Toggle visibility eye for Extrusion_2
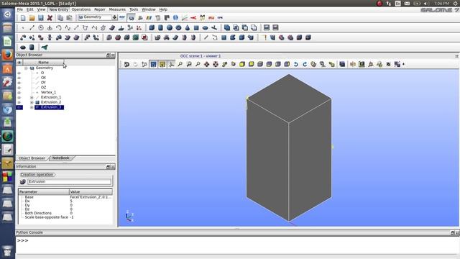Image resolution: width=460 pixels, height=259 pixels. tap(19, 102)
